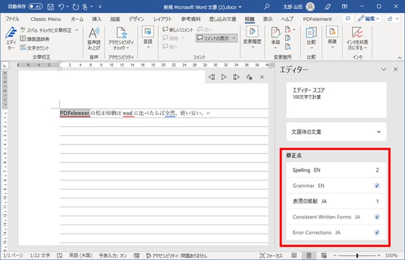Image resolution: width=405 pixels, height=260 pixels.
Task: Click the ruler tab selector at left corner
Action: tap(5, 66)
